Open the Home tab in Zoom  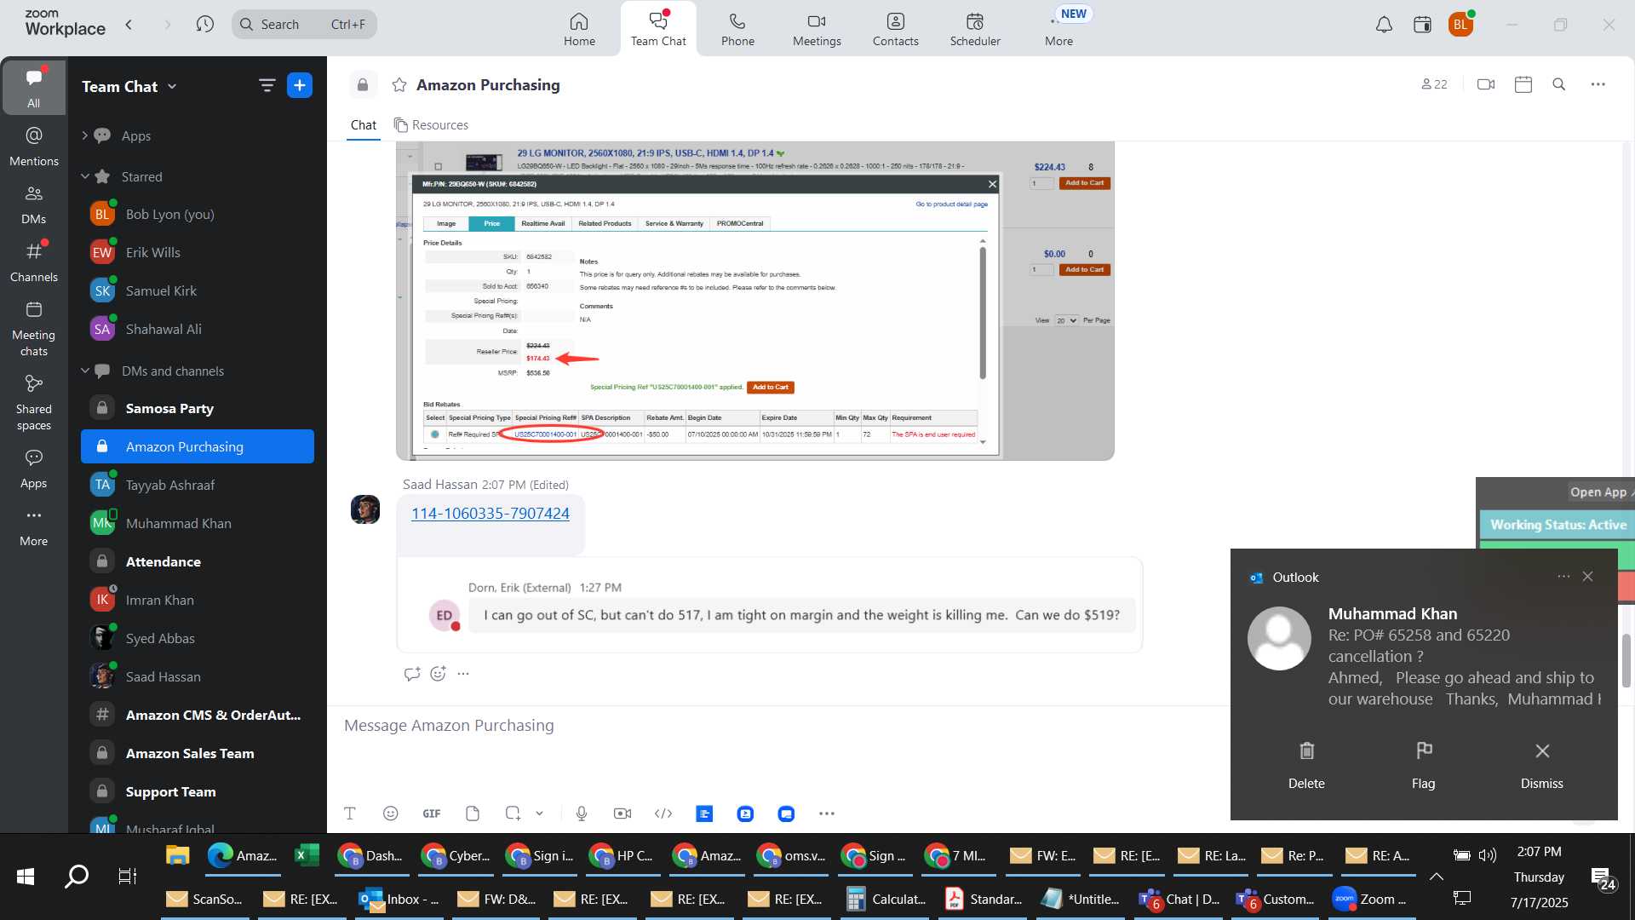579,29
